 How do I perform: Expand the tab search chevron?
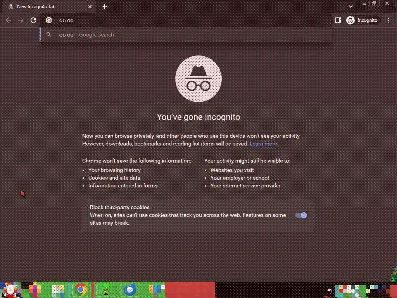pos(350,7)
